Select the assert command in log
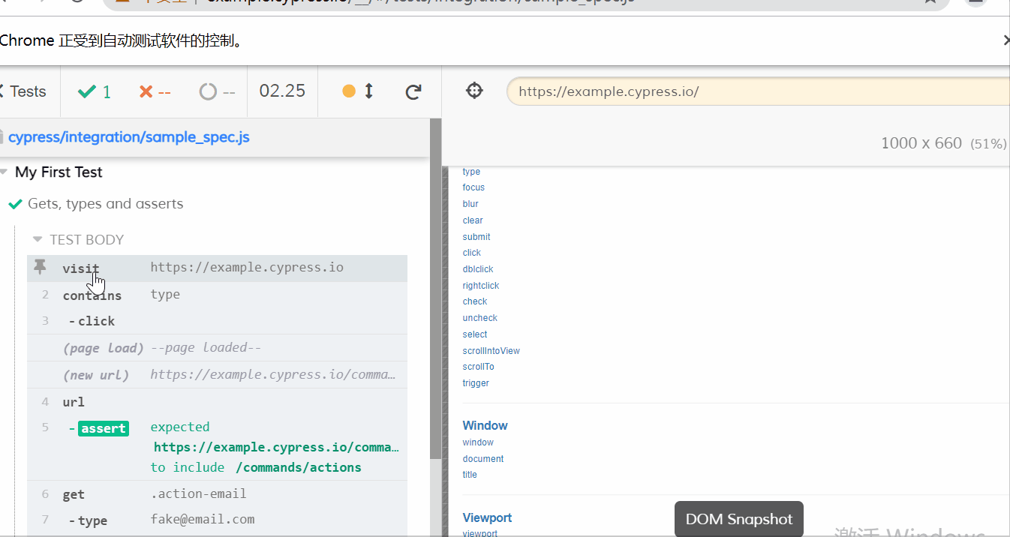1010x537 pixels. click(x=104, y=428)
